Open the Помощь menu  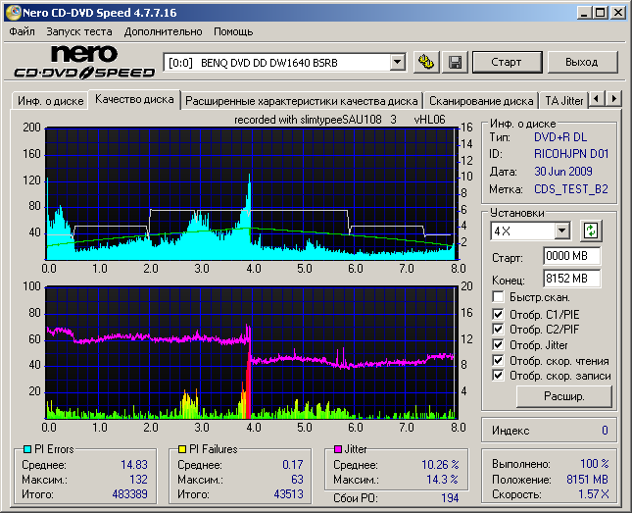click(x=233, y=31)
